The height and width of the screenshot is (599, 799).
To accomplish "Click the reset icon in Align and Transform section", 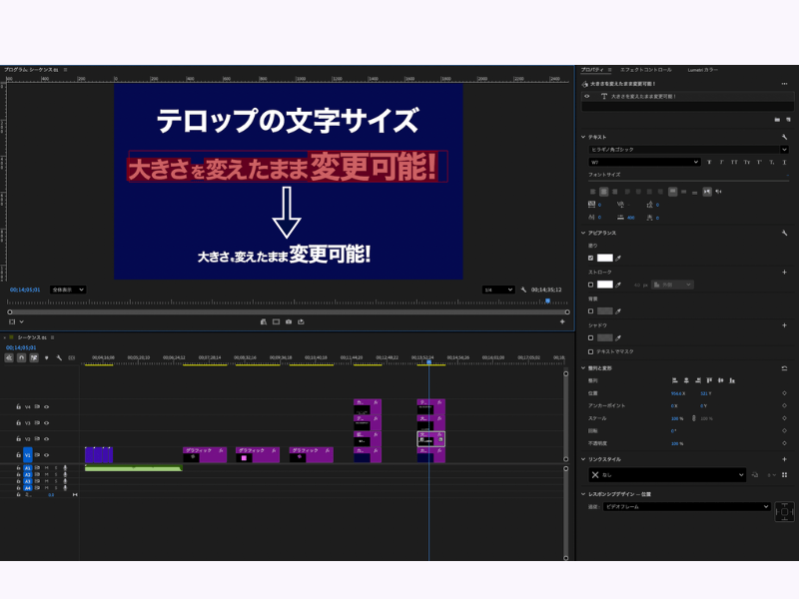I will click(784, 368).
